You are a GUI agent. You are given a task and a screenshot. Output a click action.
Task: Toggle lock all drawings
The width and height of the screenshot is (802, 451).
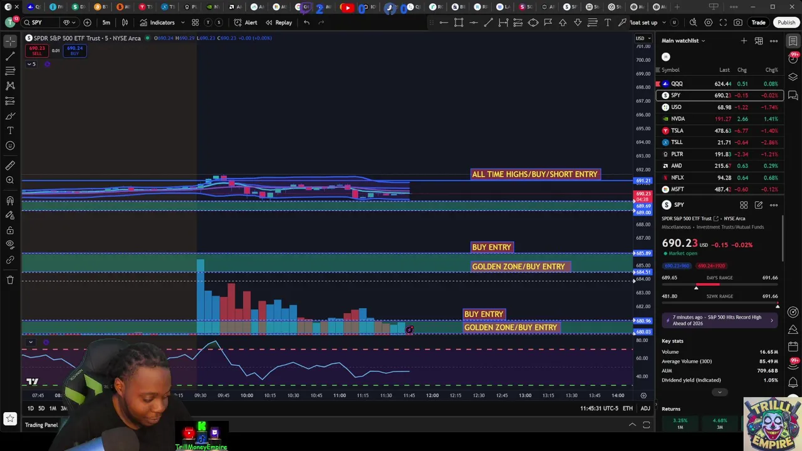point(10,230)
